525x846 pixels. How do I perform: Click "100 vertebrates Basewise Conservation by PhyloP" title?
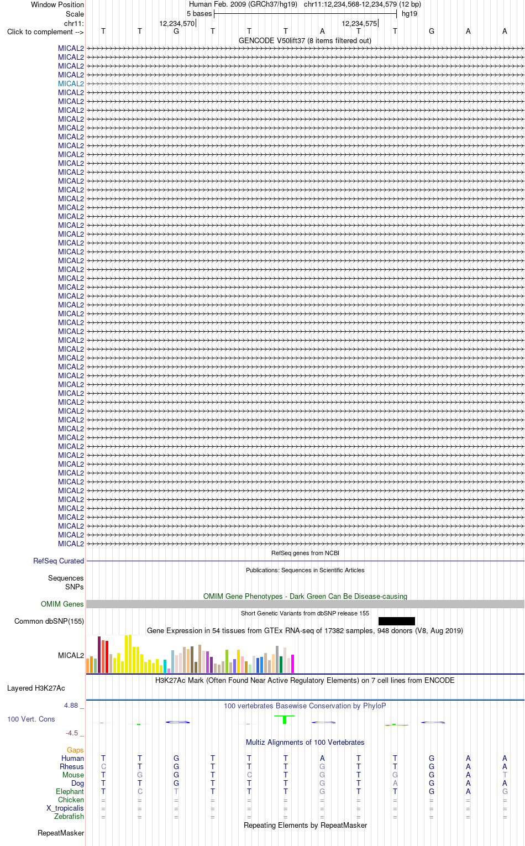click(305, 706)
